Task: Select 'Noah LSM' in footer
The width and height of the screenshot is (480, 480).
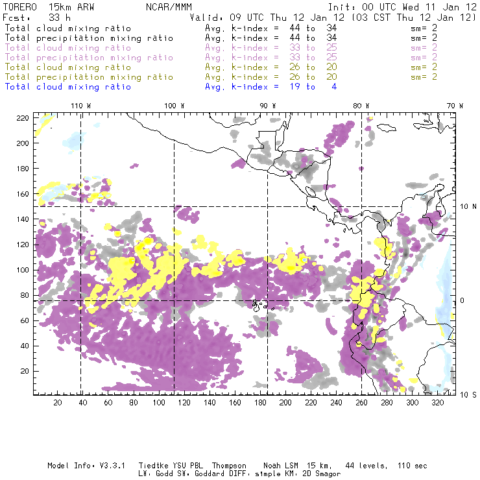Action: [281, 466]
